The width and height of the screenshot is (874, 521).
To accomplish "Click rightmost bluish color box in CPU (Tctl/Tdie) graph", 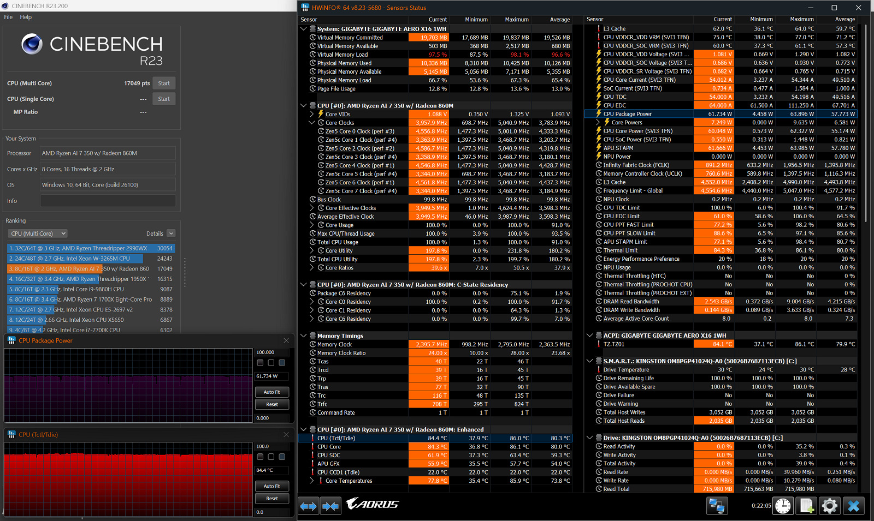I will tap(282, 457).
